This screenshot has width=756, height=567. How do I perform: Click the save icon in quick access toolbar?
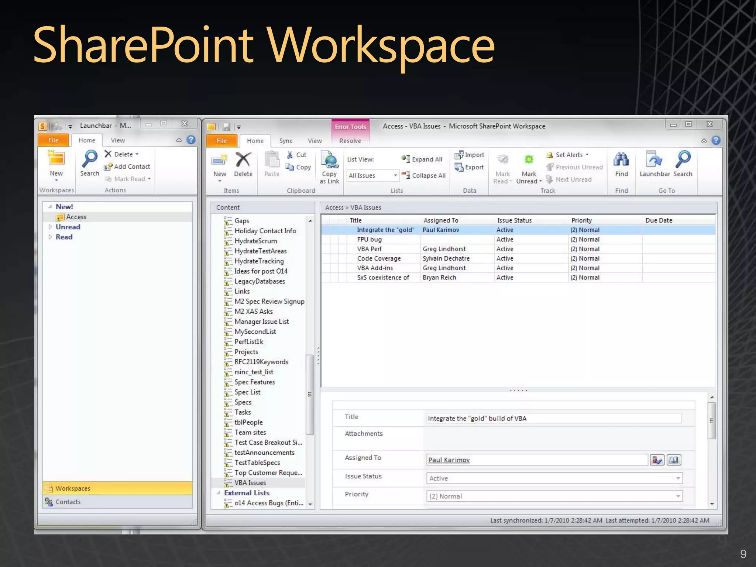tap(226, 127)
